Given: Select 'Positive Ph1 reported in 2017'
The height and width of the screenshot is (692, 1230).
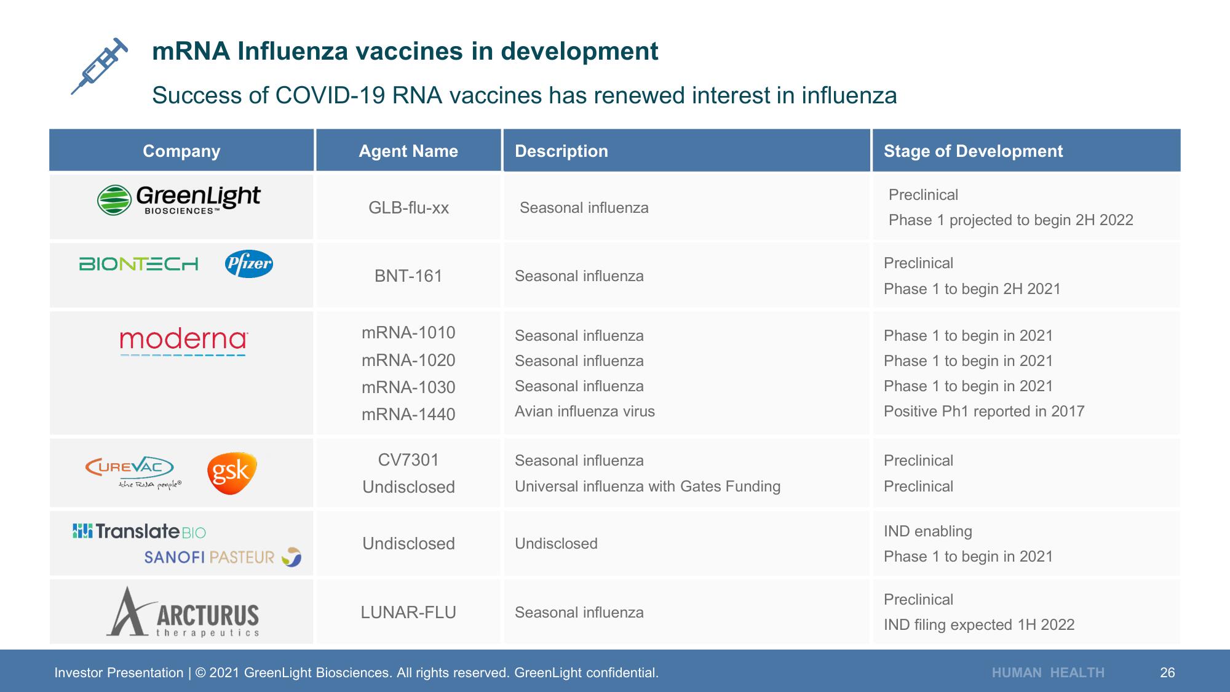Looking at the screenshot, I should pyautogui.click(x=984, y=412).
